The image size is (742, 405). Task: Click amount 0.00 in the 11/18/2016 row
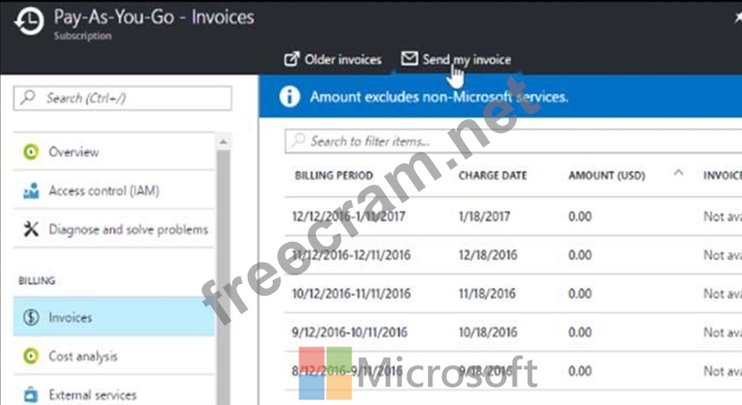[580, 294]
